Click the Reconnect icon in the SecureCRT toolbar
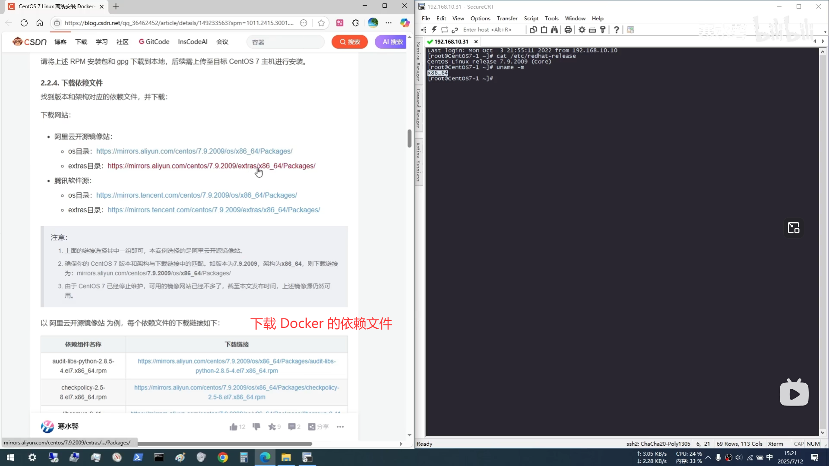The width and height of the screenshot is (829, 466). tap(444, 30)
